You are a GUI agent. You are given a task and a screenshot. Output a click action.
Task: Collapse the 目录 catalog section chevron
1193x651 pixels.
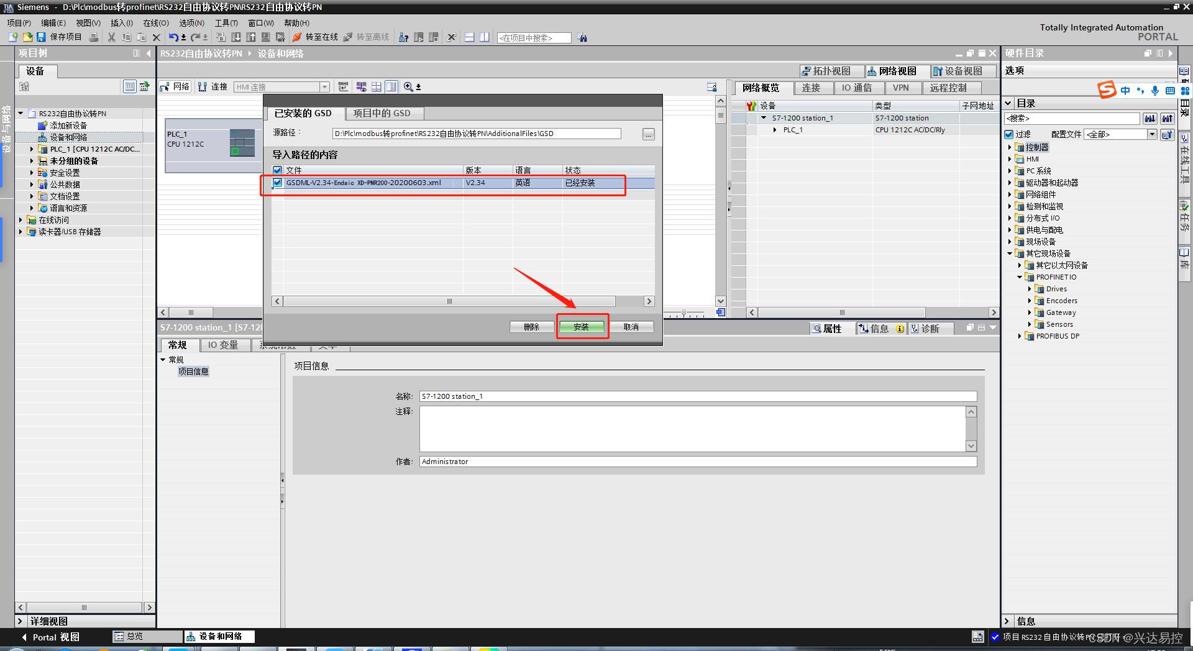(1008, 103)
